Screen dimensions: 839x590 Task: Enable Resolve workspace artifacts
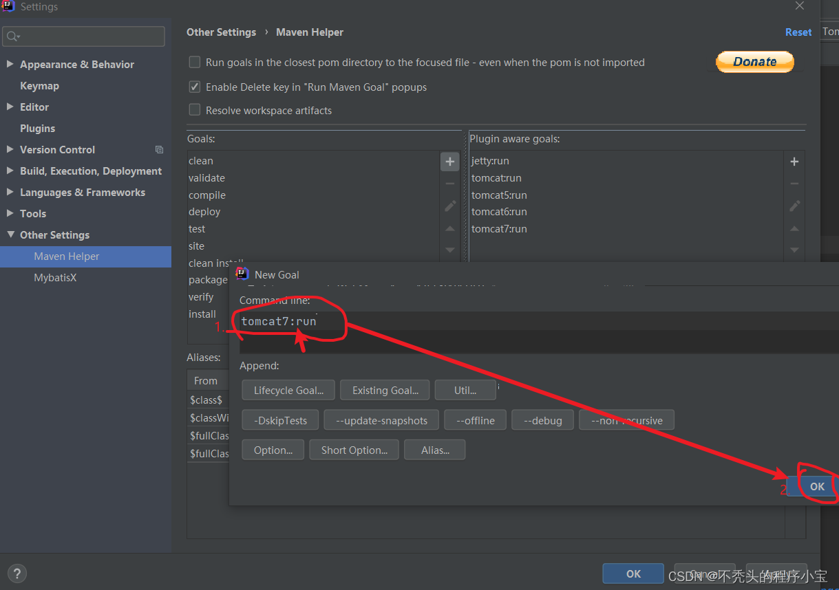pos(195,110)
